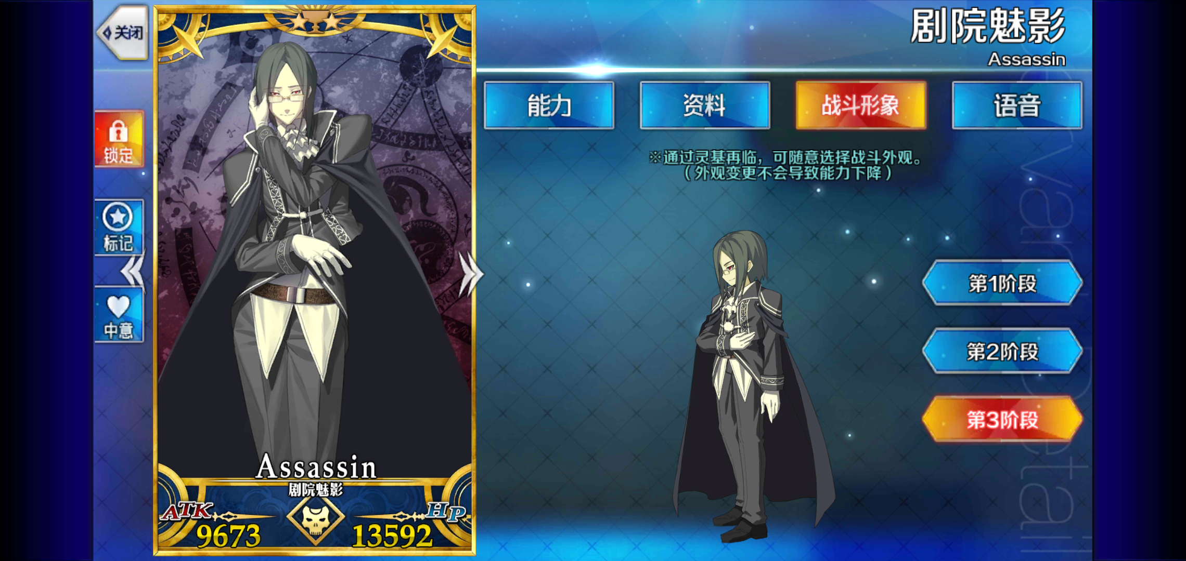The height and width of the screenshot is (561, 1186).
Task: Open the 语音 voice tab
Action: [1017, 105]
